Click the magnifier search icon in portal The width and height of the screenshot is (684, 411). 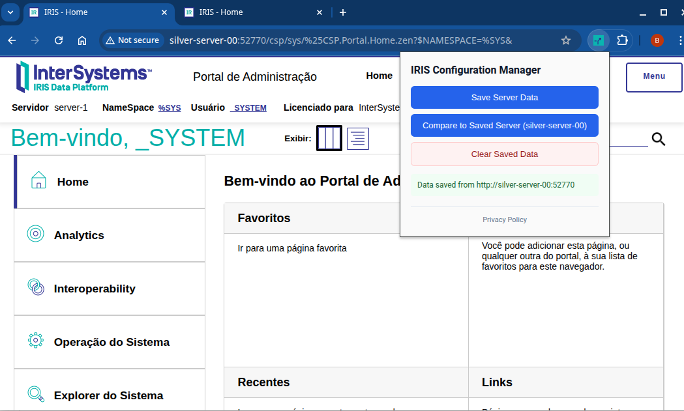pyautogui.click(x=658, y=139)
